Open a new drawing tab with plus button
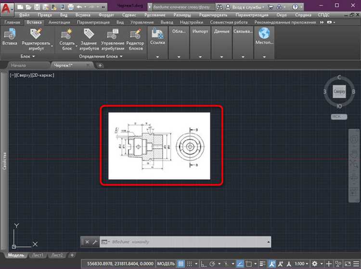361x269 pixels. click(x=100, y=65)
